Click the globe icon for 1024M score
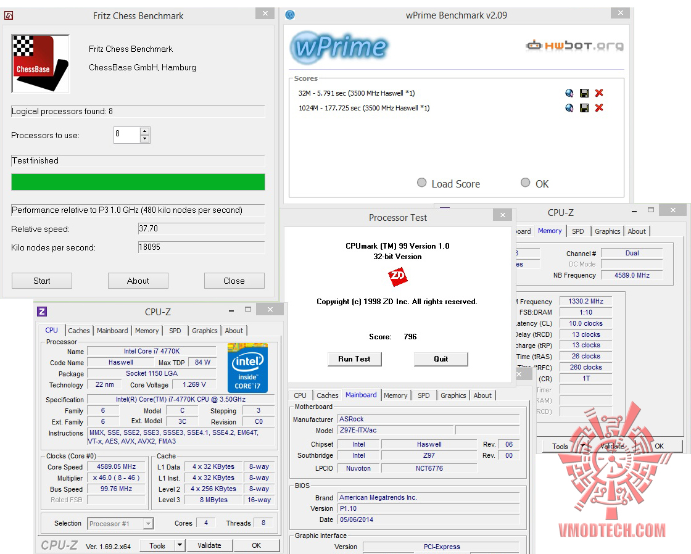Viewport: 691px width, 554px height. (569, 108)
